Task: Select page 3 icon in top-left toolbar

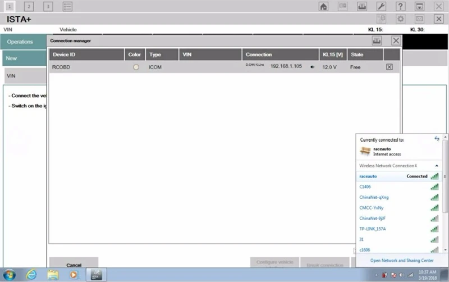Action: click(x=48, y=6)
